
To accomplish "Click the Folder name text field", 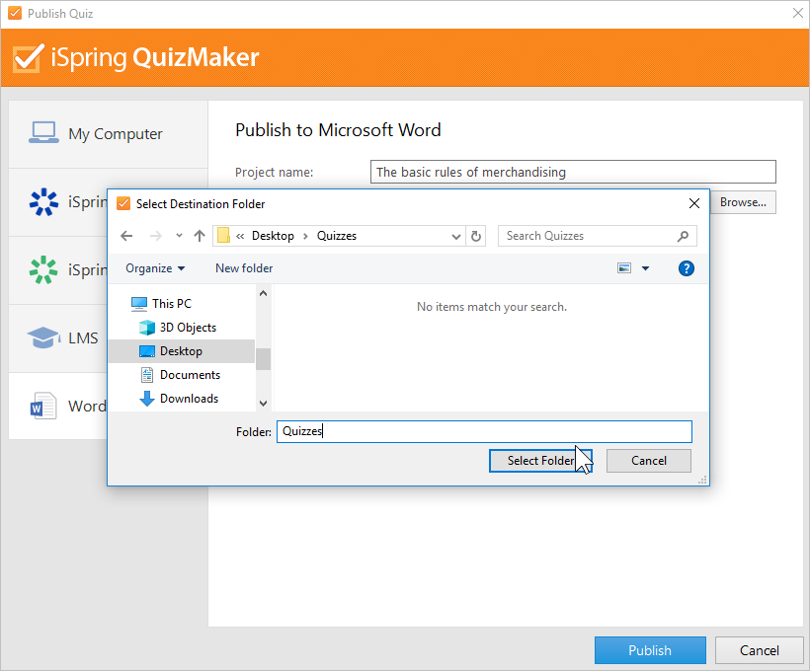I will [x=484, y=431].
